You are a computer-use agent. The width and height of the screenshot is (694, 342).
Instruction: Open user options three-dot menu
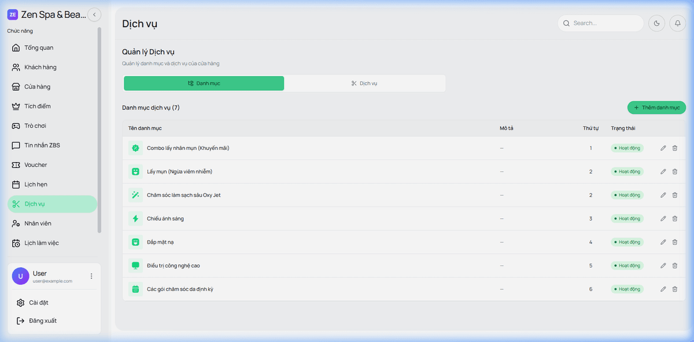91,277
